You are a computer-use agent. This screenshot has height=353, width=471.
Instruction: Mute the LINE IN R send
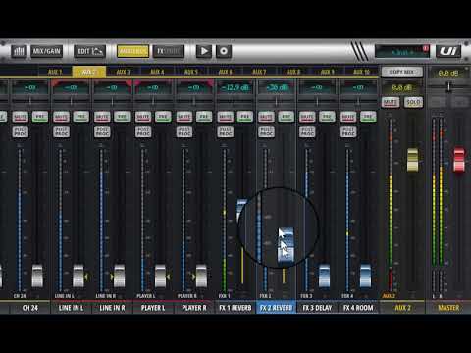coord(102,117)
